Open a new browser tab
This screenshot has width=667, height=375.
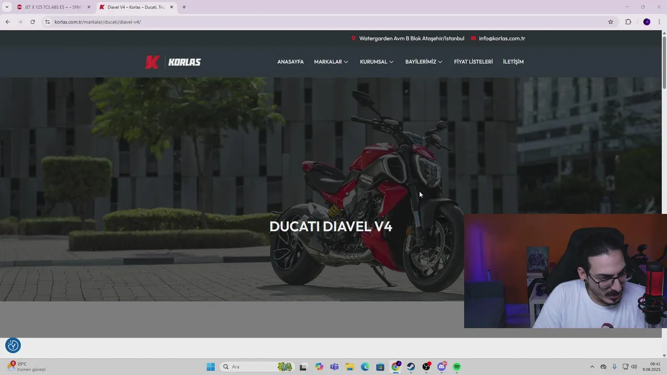coord(184,7)
